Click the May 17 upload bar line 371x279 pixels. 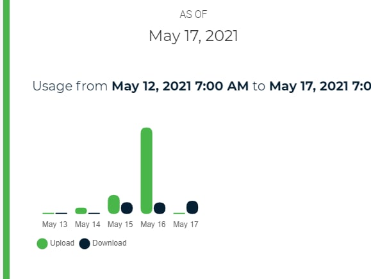(x=179, y=214)
